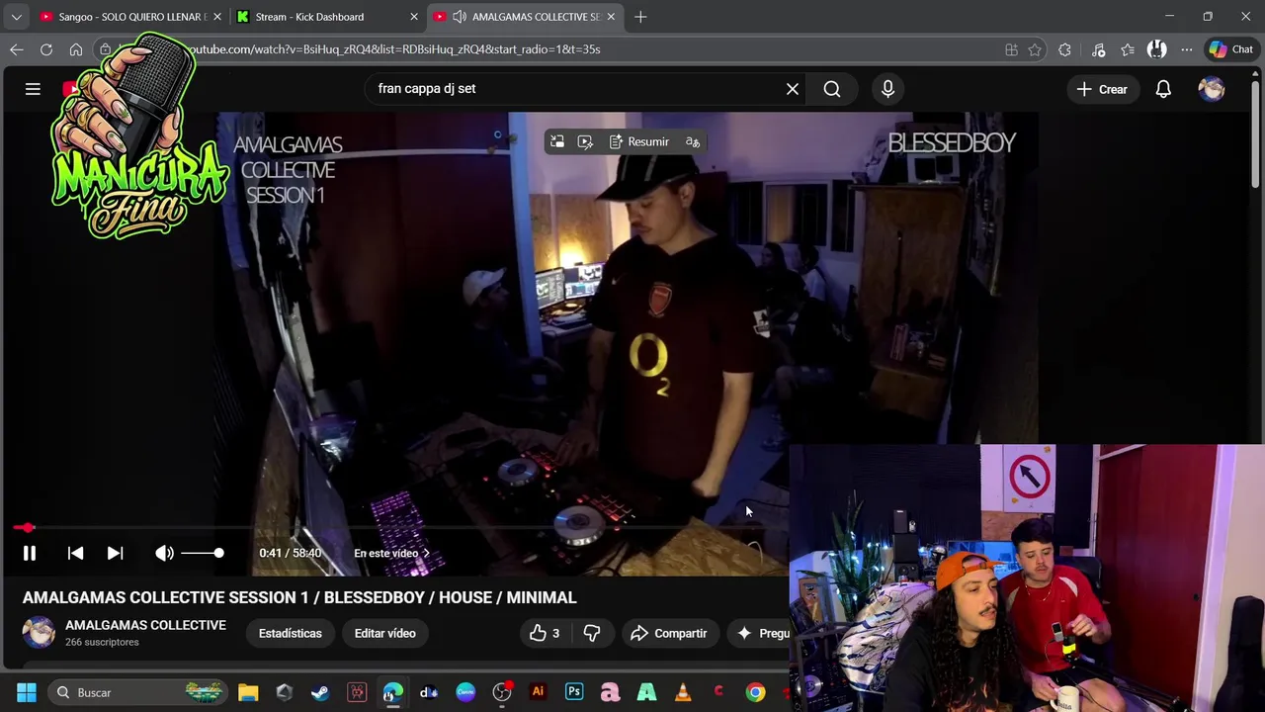The image size is (1265, 712).
Task: Click the Editar vídeo button
Action: 385,633
